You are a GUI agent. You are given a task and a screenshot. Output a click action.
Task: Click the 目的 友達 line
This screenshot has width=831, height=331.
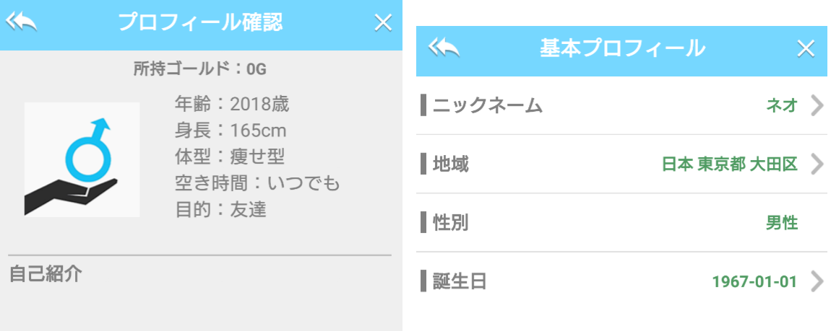220,210
